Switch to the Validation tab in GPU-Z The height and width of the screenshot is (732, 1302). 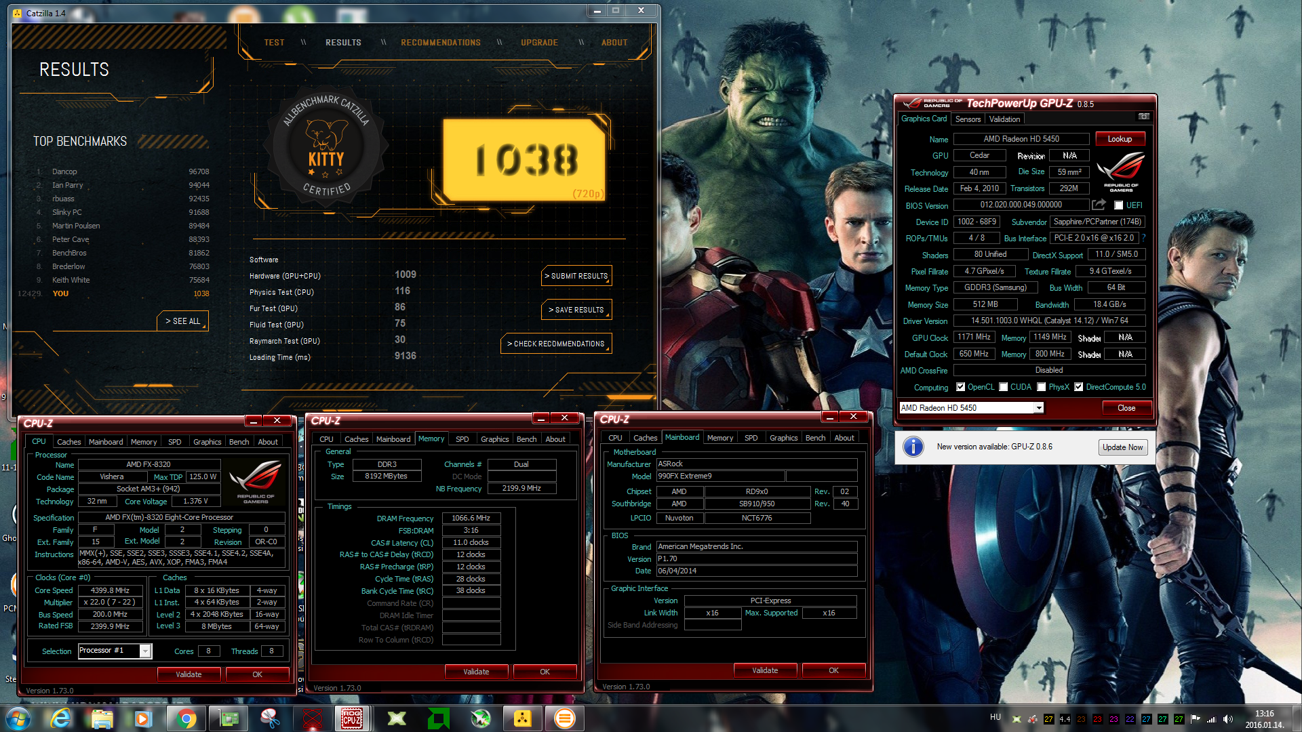[1004, 119]
